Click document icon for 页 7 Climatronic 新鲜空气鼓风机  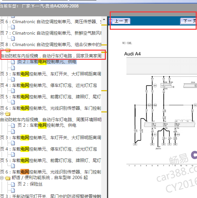pyautogui.click(x=13, y=27)
